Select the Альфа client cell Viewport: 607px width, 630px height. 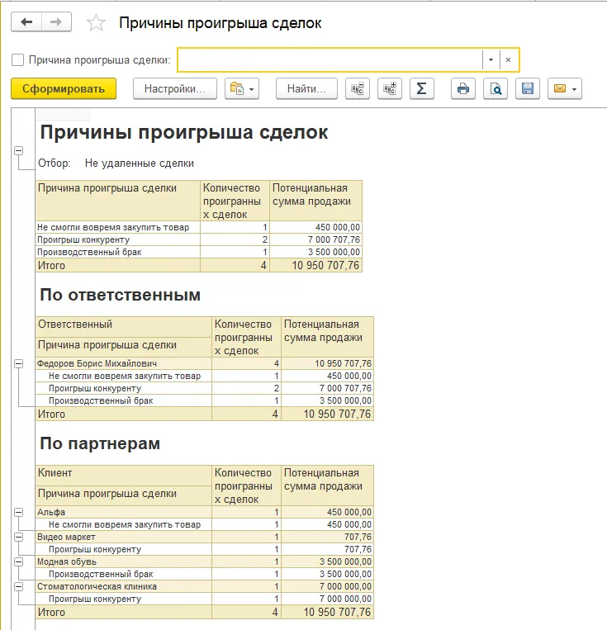pos(123,512)
